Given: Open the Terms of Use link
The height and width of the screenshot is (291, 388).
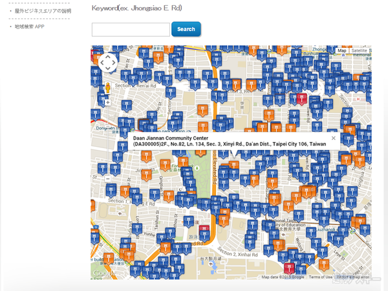Looking at the screenshot, I should [x=321, y=277].
